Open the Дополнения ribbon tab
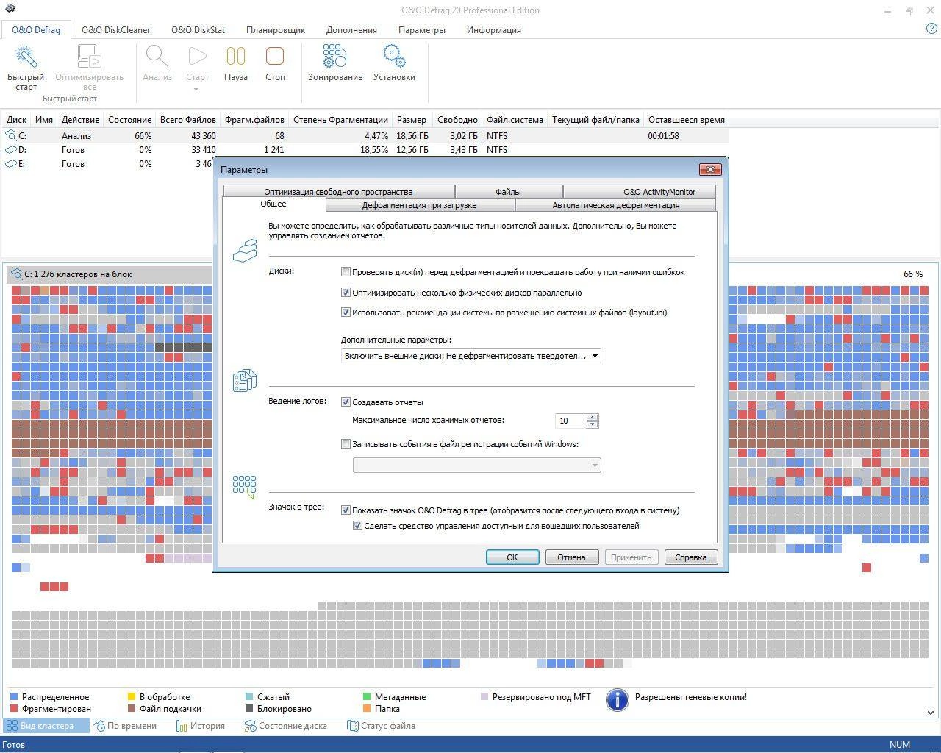 click(351, 30)
